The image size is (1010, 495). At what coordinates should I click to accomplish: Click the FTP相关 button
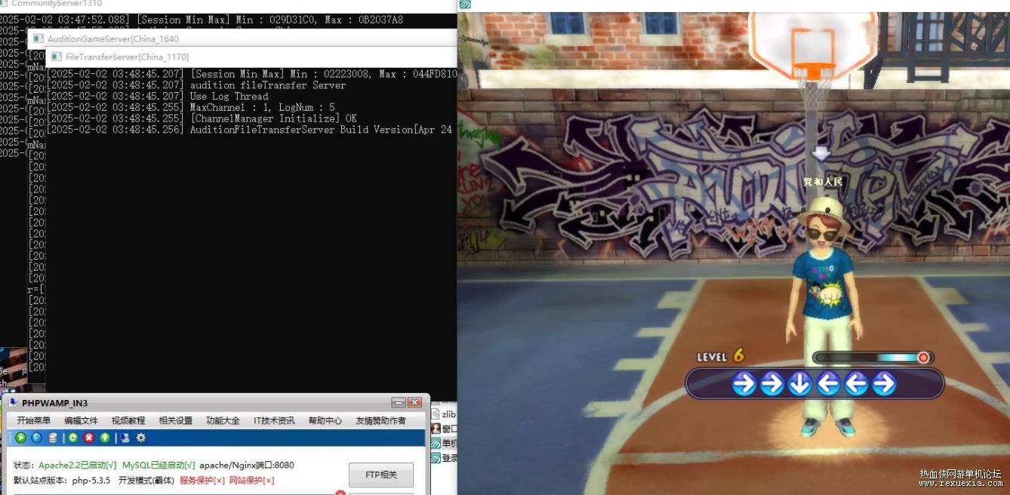coord(381,475)
